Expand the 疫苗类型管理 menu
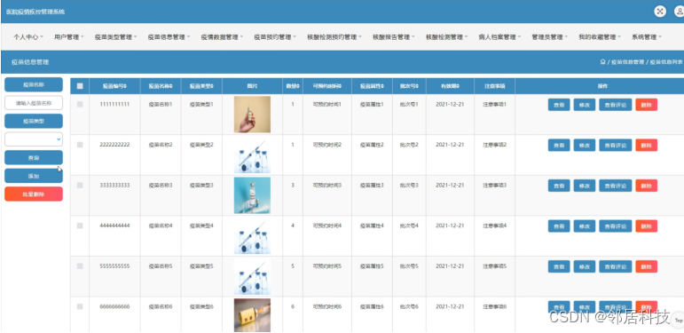Image resolution: width=684 pixels, height=333 pixels. pos(115,37)
